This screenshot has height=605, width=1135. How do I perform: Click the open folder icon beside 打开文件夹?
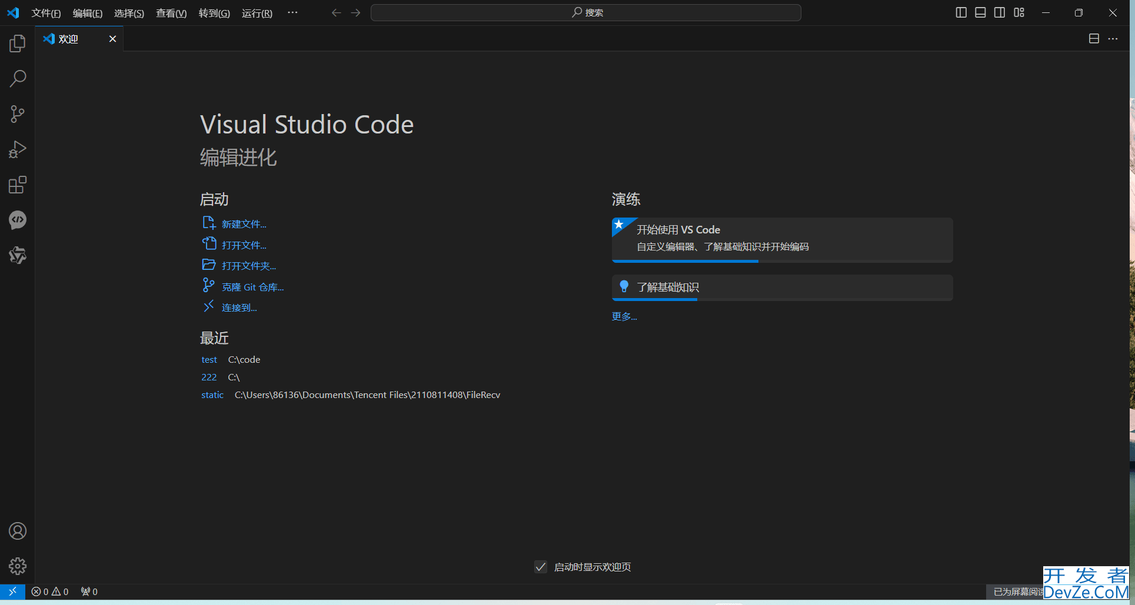coord(209,265)
